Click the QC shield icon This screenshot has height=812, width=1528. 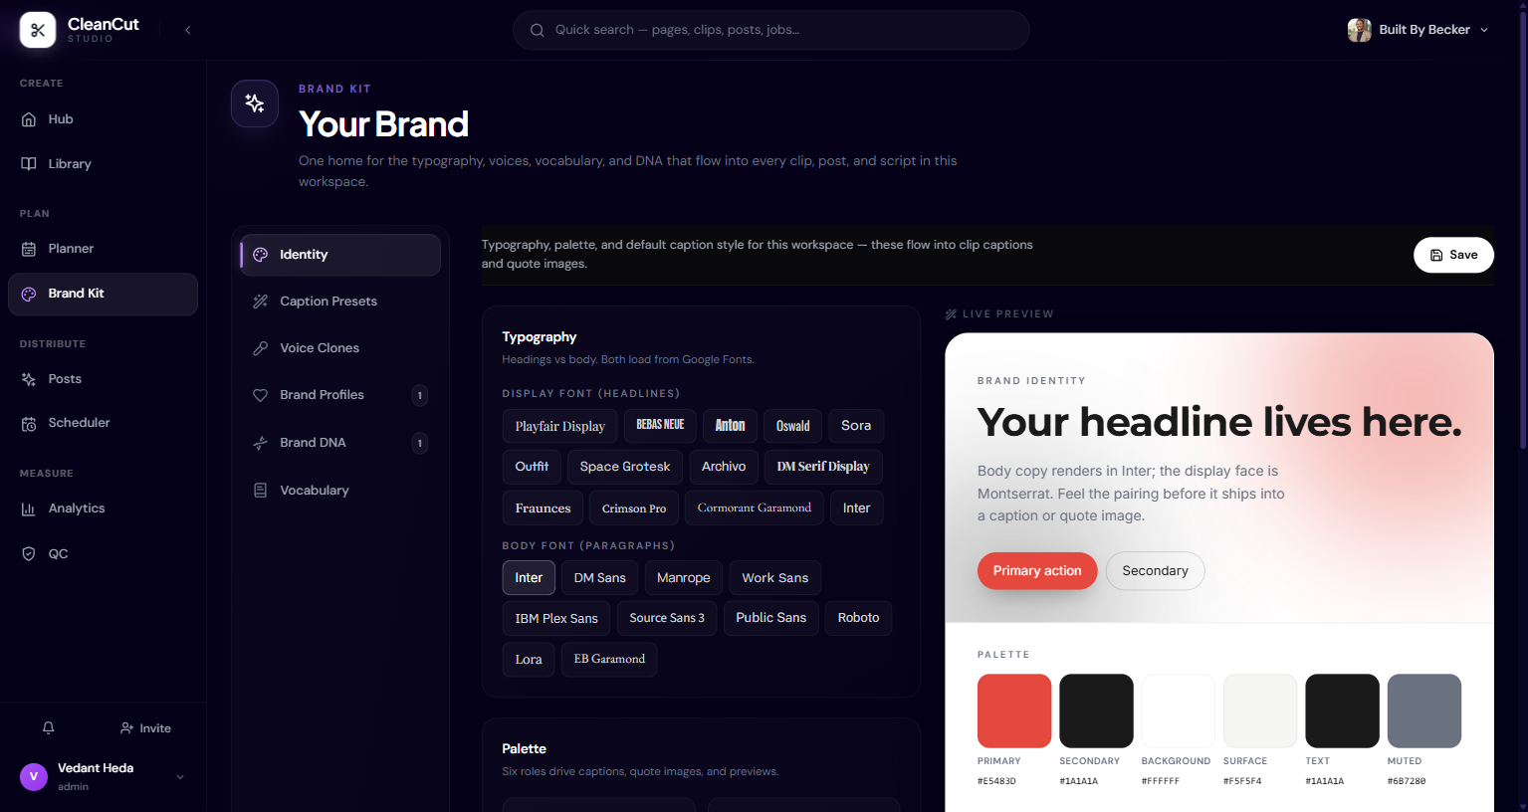click(29, 554)
